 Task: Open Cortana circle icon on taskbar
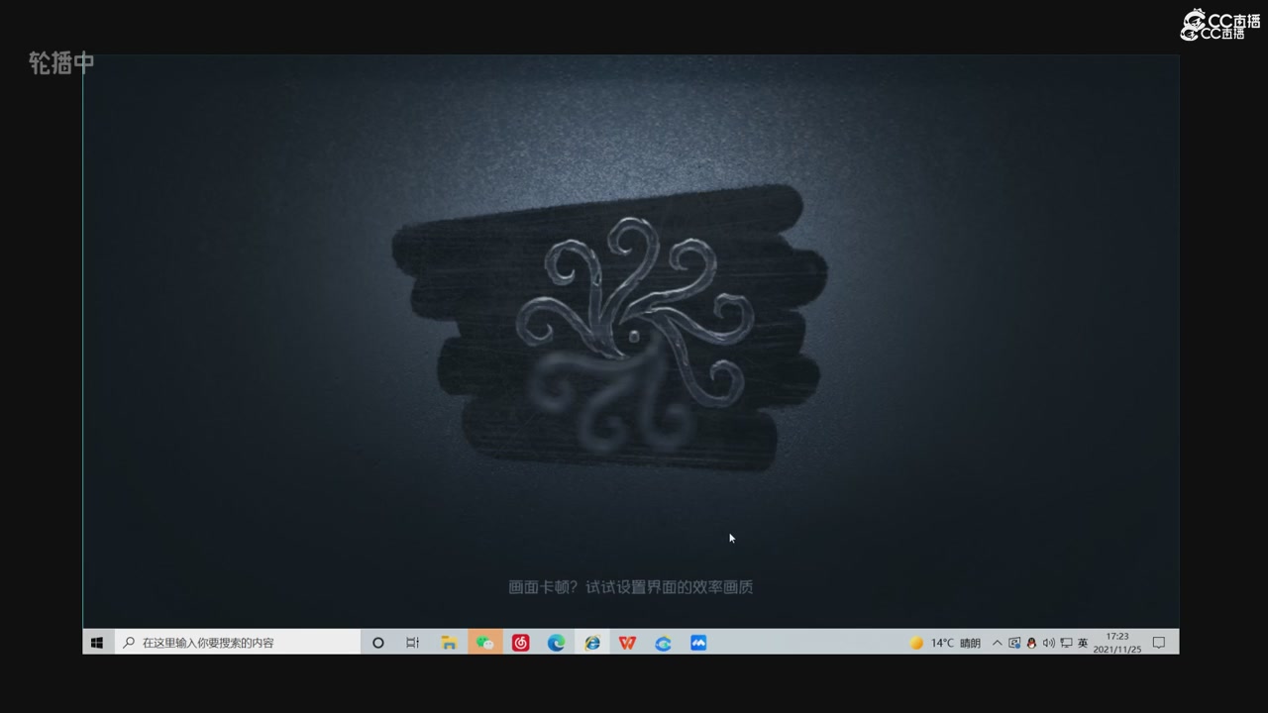pyautogui.click(x=377, y=643)
